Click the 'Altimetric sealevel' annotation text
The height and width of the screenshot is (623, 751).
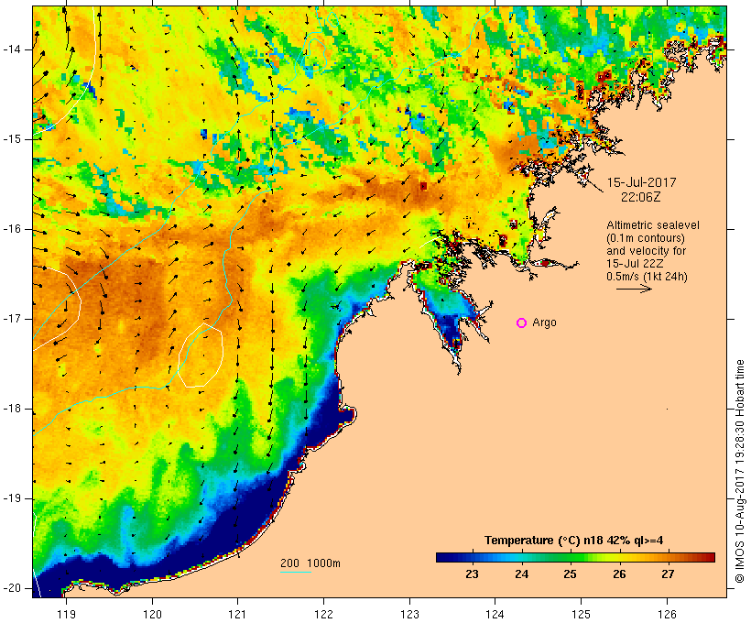(653, 225)
